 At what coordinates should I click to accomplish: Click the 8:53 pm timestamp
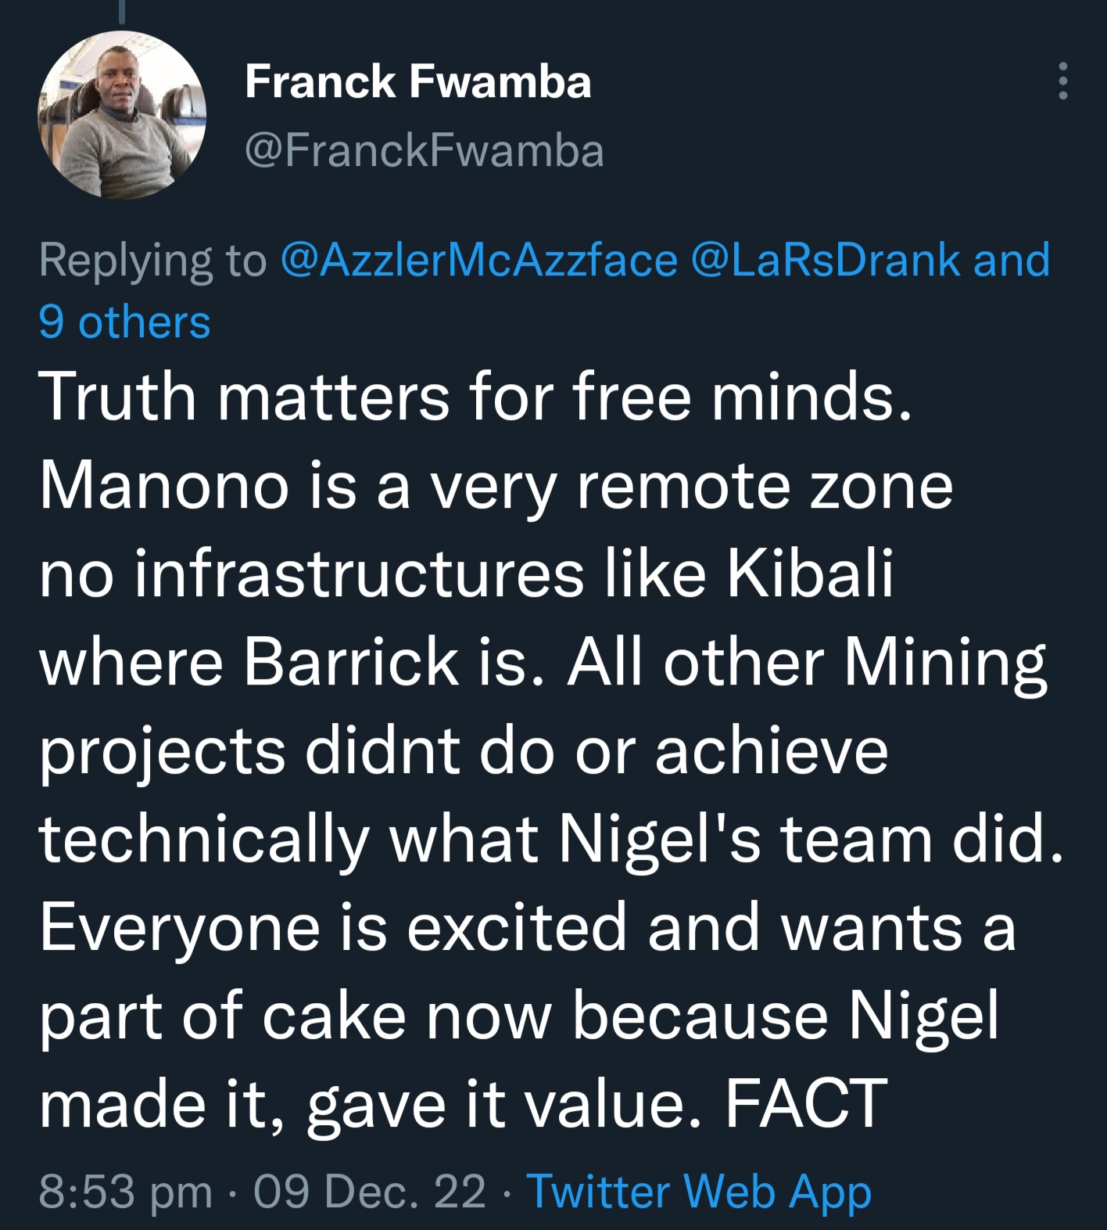125,1192
